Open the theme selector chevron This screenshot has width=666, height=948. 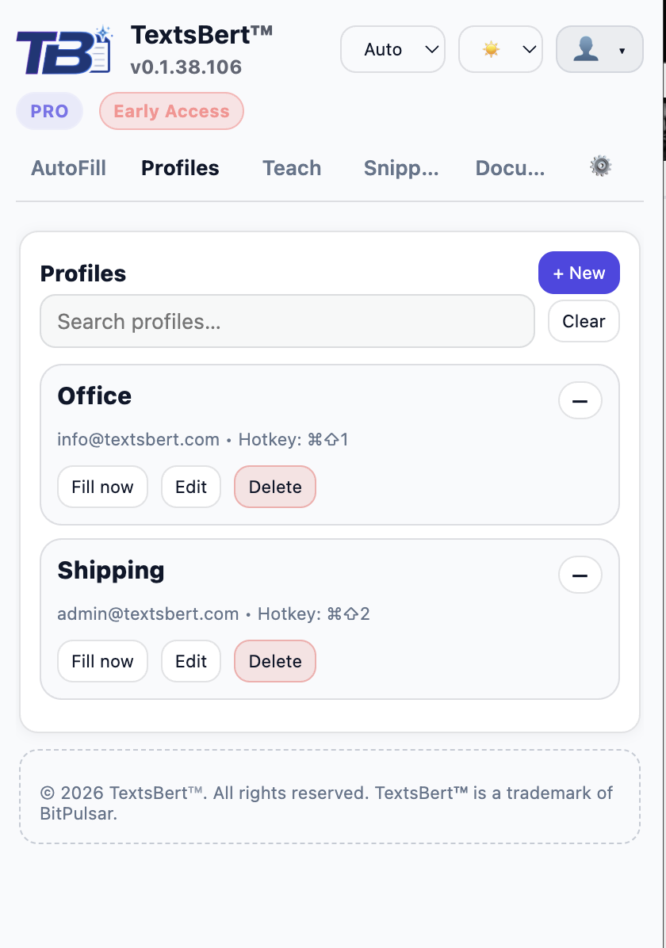pyautogui.click(x=527, y=49)
